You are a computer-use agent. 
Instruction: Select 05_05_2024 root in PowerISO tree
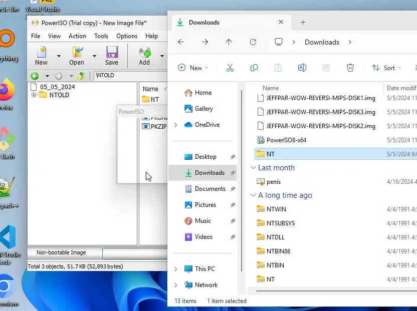coord(57,87)
